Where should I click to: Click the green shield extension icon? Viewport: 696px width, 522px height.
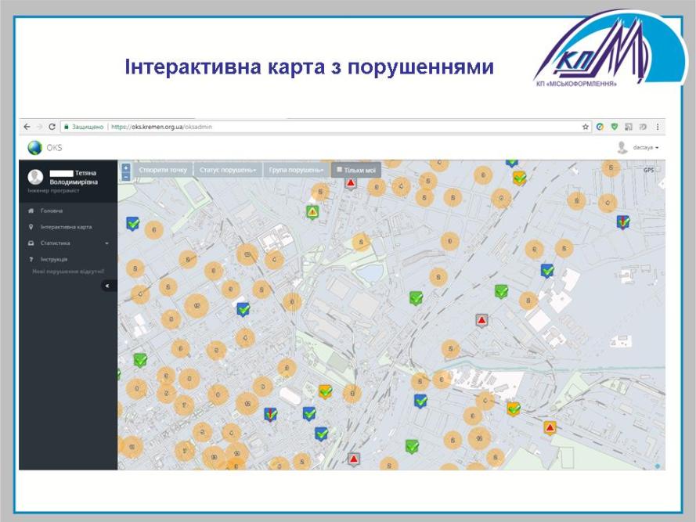(614, 126)
